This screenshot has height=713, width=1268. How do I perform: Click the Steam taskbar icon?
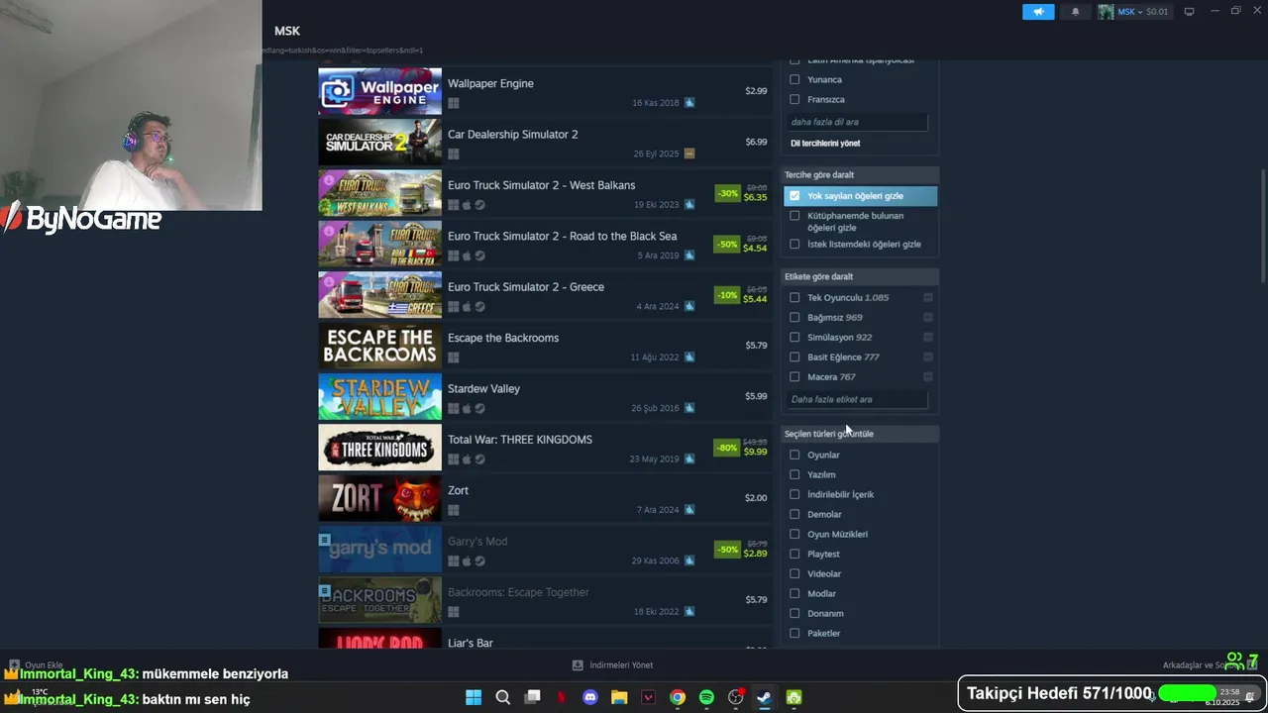pyautogui.click(x=765, y=697)
